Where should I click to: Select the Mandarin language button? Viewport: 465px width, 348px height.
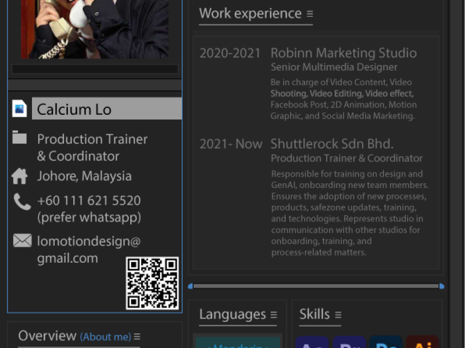238,343
